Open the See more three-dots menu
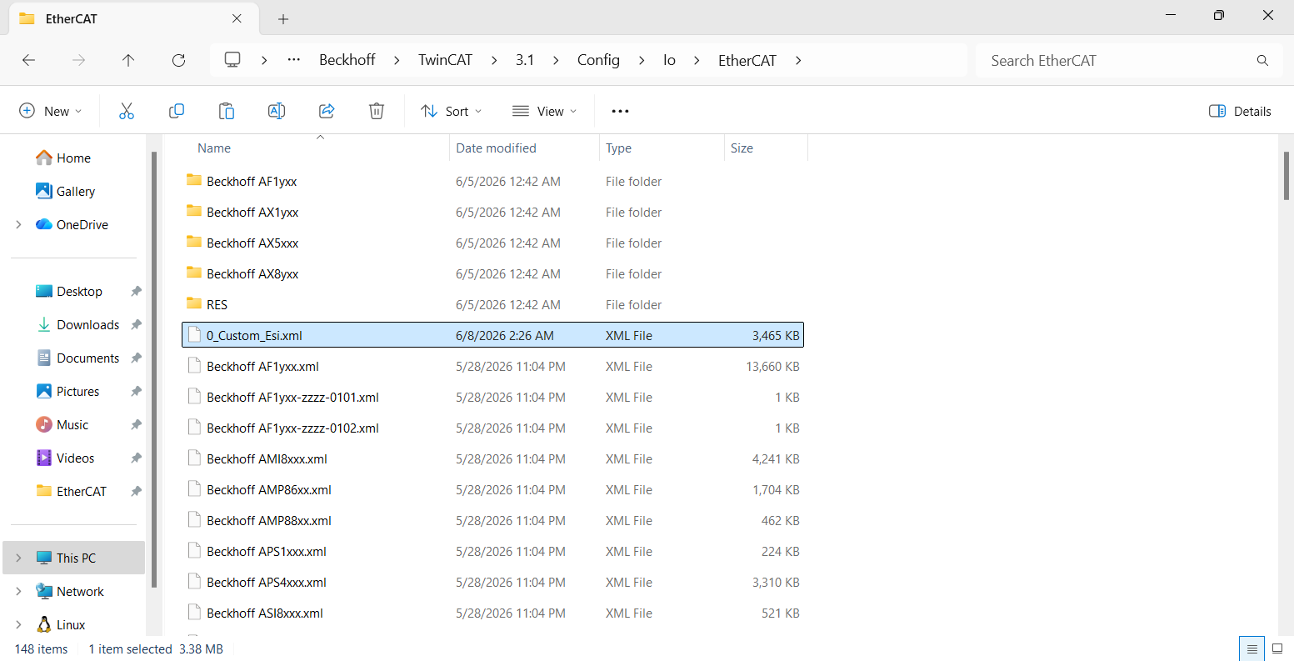This screenshot has height=661, width=1294. [x=620, y=111]
